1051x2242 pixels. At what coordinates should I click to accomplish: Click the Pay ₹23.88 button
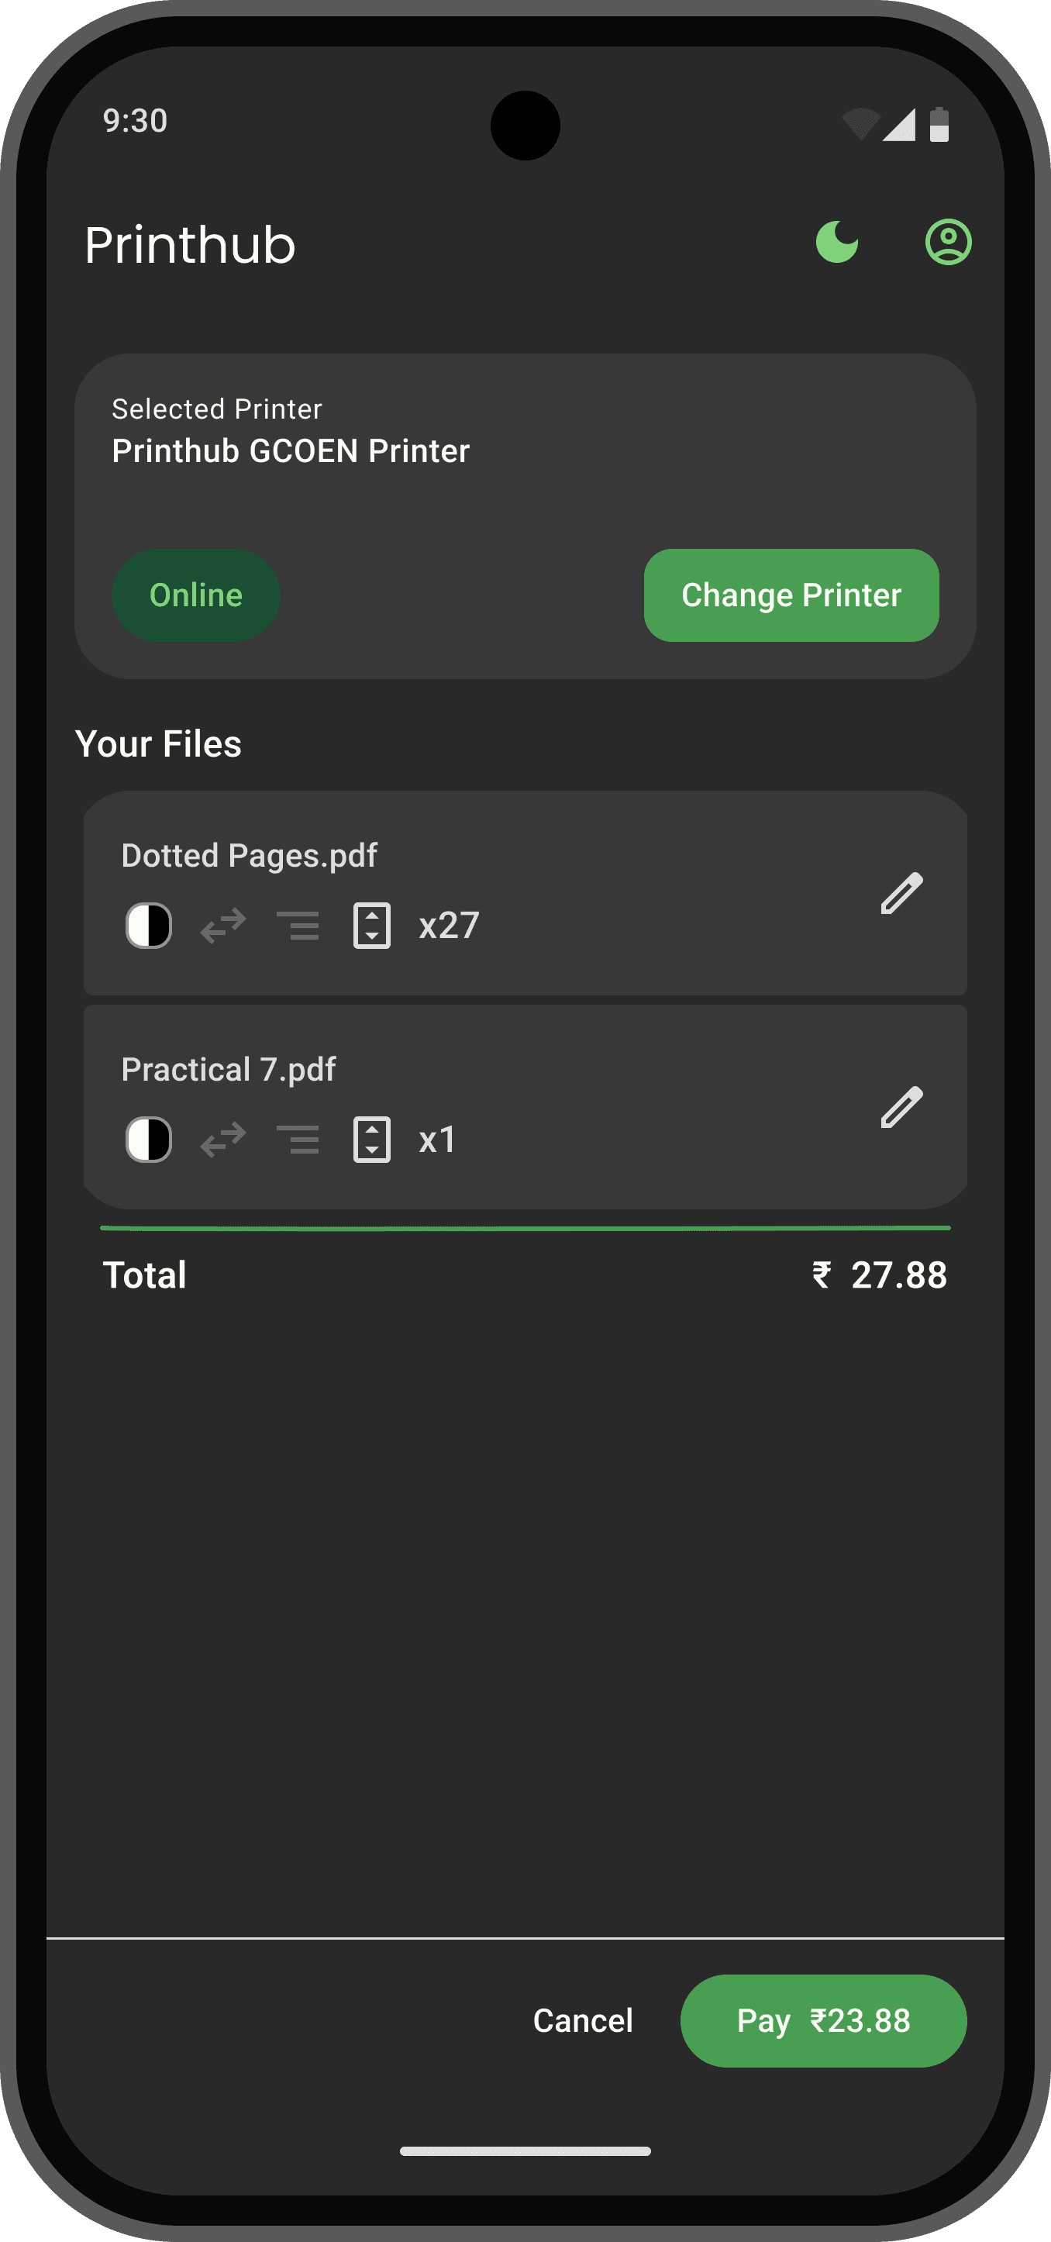823,2020
